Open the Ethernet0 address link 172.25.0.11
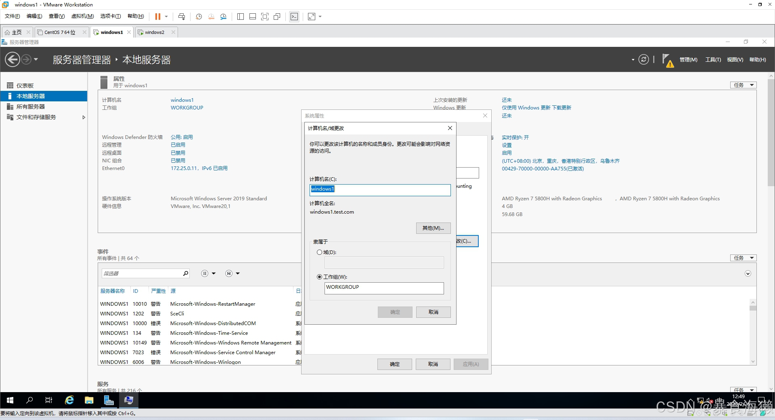 (x=199, y=168)
